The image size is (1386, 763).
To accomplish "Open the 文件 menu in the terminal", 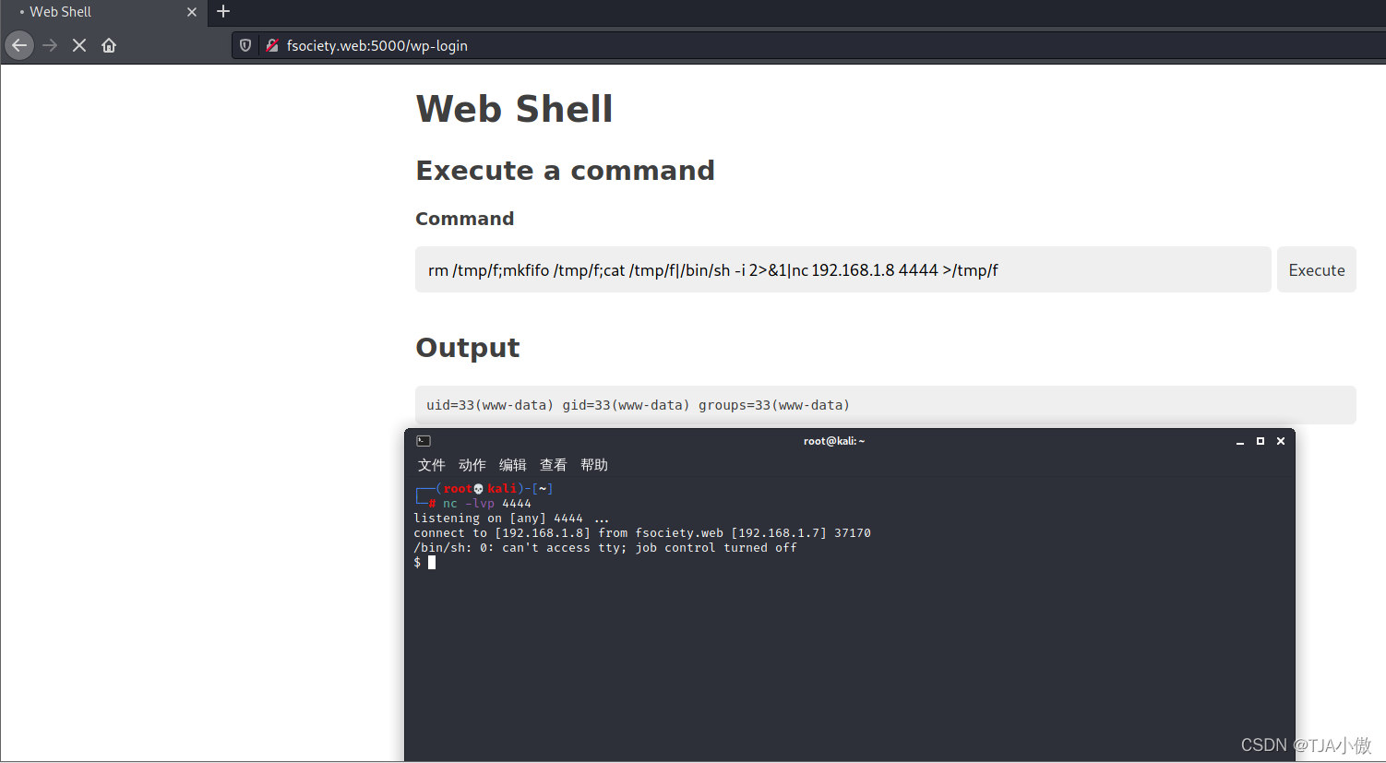I will [431, 465].
